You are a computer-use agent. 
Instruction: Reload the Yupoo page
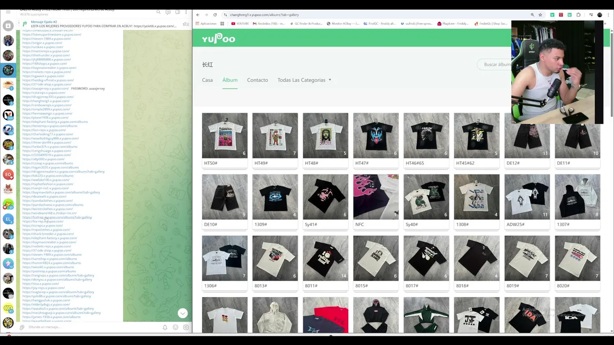click(215, 15)
